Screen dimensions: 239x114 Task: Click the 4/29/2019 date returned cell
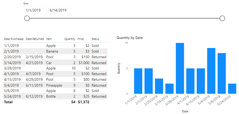(x=34, y=79)
